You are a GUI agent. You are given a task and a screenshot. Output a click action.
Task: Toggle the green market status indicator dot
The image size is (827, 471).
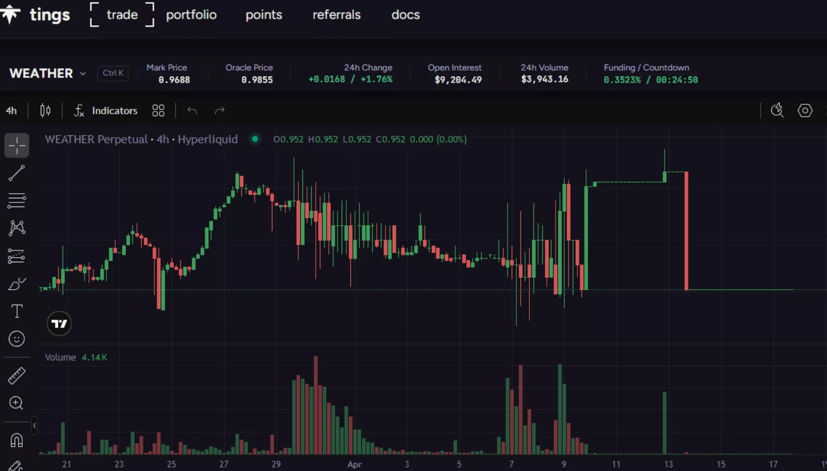tap(255, 139)
